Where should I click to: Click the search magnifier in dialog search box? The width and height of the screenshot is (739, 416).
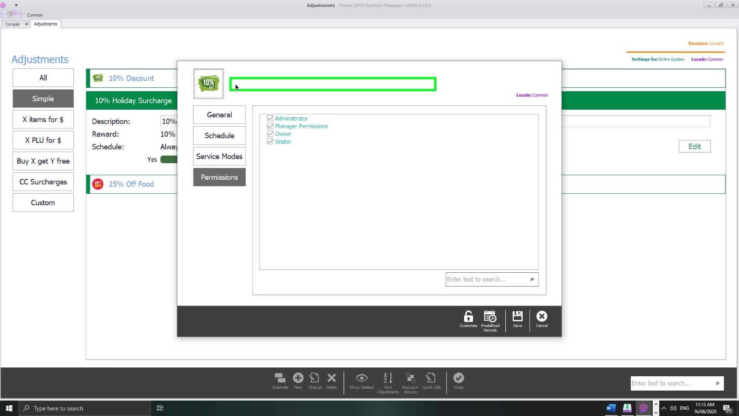coord(532,279)
